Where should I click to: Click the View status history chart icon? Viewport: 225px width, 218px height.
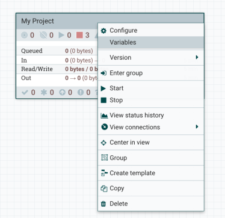[x=104, y=116]
